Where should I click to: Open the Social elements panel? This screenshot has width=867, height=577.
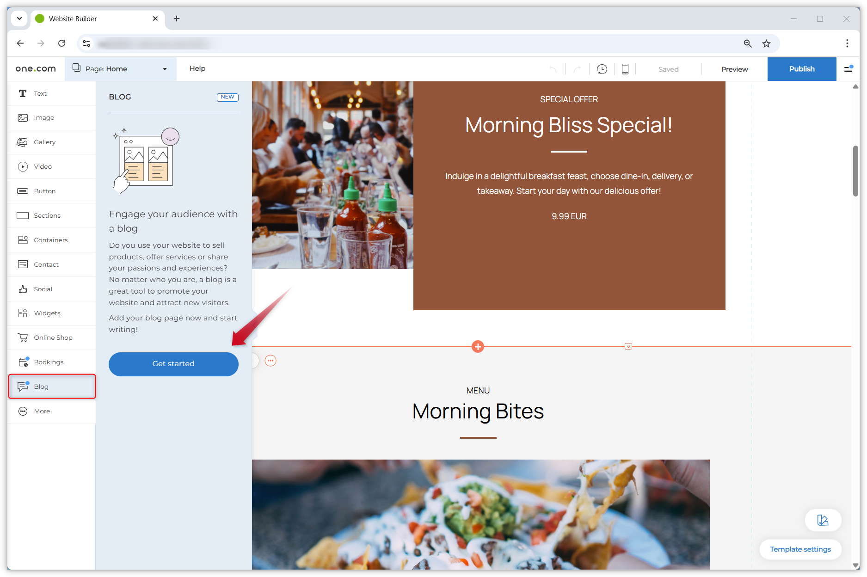43,289
